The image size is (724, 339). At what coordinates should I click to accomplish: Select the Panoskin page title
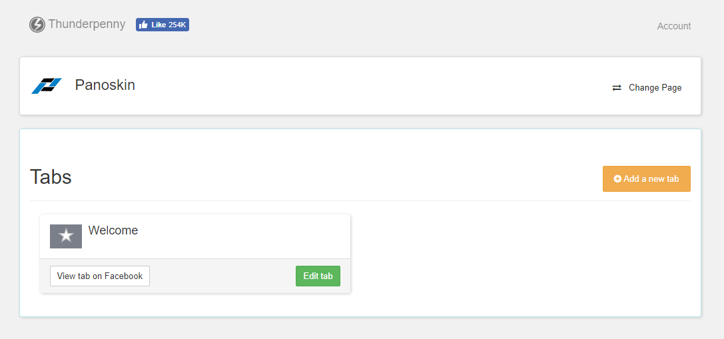coord(105,85)
